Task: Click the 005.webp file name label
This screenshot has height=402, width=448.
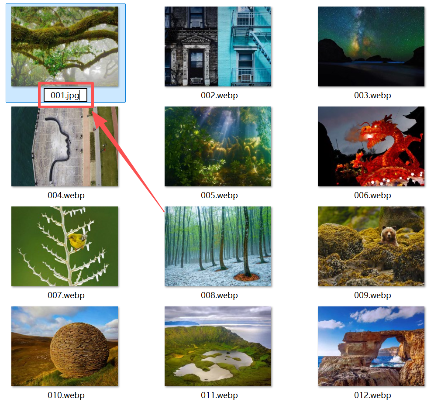Action: pyautogui.click(x=219, y=195)
